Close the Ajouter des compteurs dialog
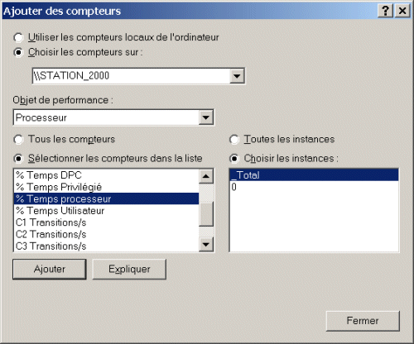414x344 pixels. (402, 11)
